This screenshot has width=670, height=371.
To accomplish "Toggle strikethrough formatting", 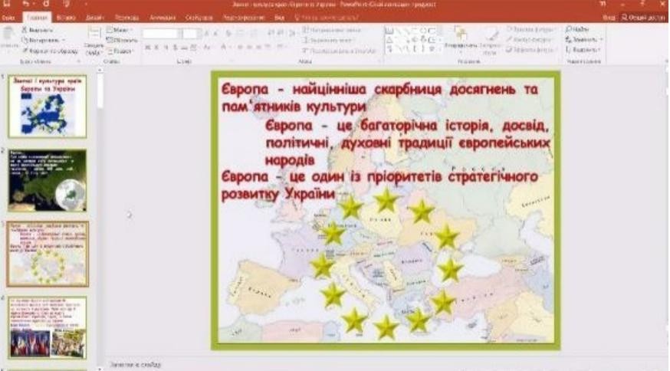I will tap(184, 47).
